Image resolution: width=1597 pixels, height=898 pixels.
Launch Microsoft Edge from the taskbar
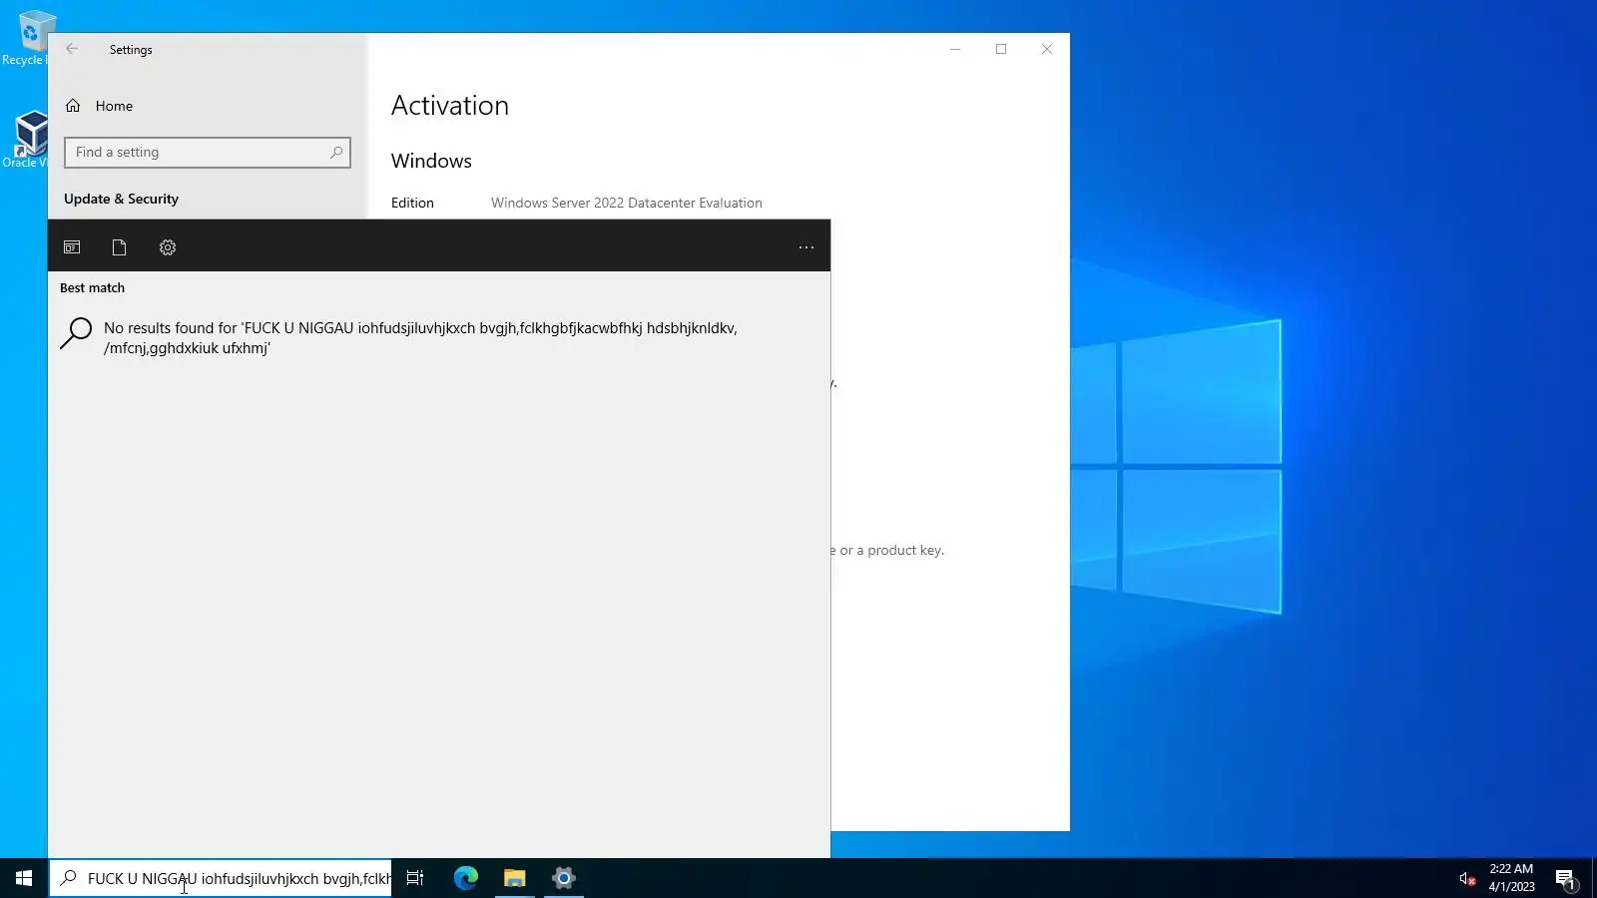pyautogui.click(x=466, y=878)
